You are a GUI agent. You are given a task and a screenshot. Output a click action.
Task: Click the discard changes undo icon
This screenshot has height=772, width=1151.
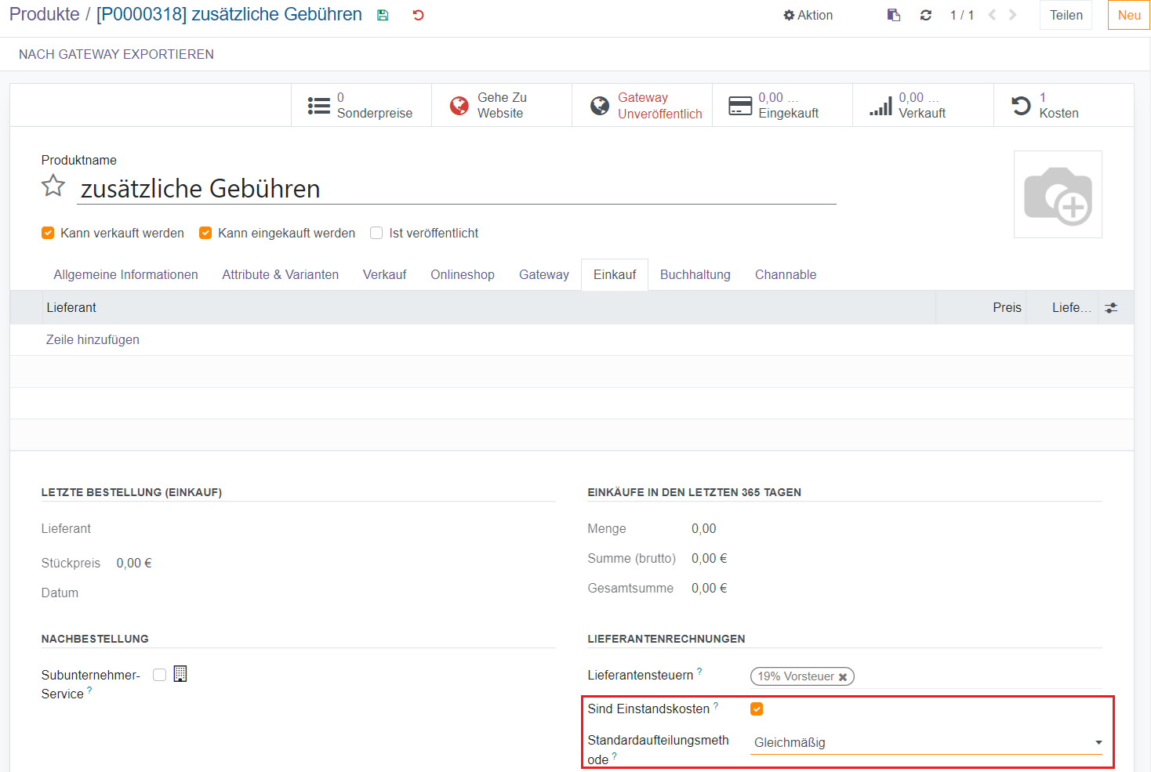click(418, 16)
